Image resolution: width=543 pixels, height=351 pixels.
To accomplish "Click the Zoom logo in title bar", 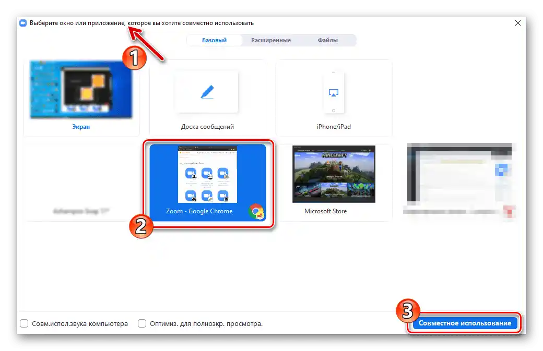I will pos(23,23).
